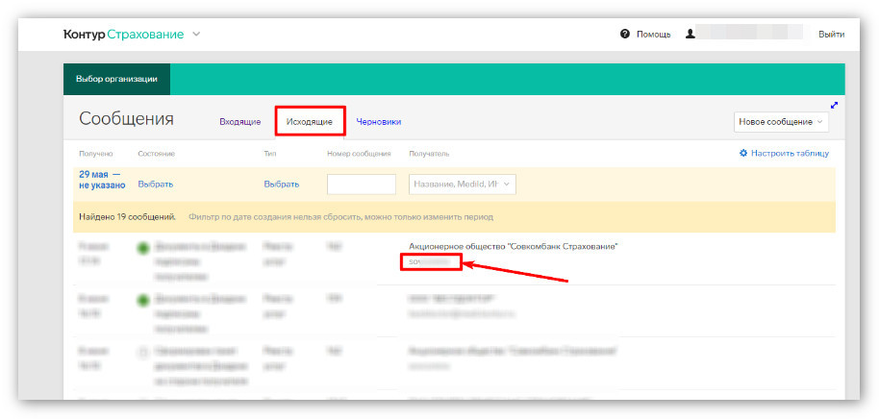879x419 pixels.
Task: Click the help question mark icon
Action: tap(625, 35)
